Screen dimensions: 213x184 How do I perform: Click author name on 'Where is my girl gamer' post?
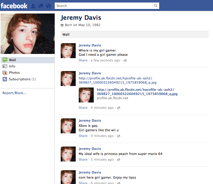90,45
